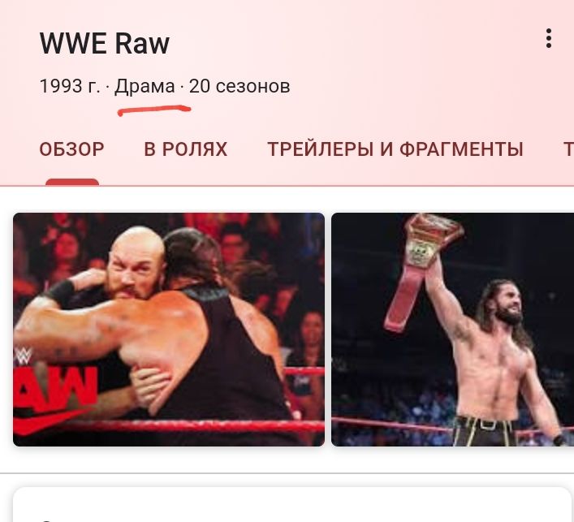Click the 1993 г. year label
This screenshot has height=522, width=574.
[70, 86]
